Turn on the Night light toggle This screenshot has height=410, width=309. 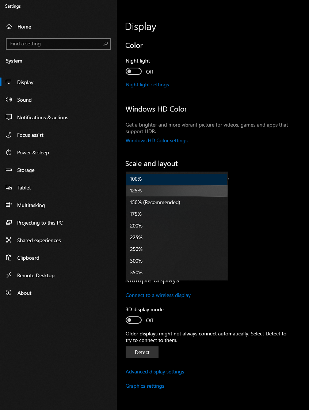(x=134, y=71)
